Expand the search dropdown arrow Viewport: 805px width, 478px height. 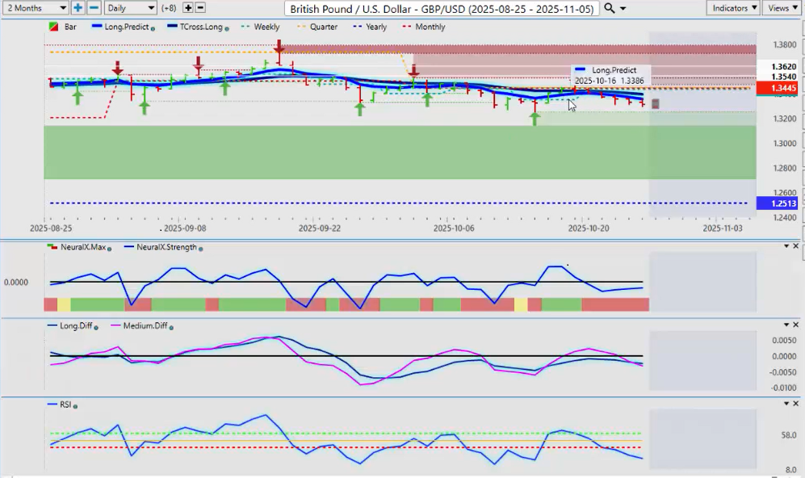pyautogui.click(x=623, y=8)
